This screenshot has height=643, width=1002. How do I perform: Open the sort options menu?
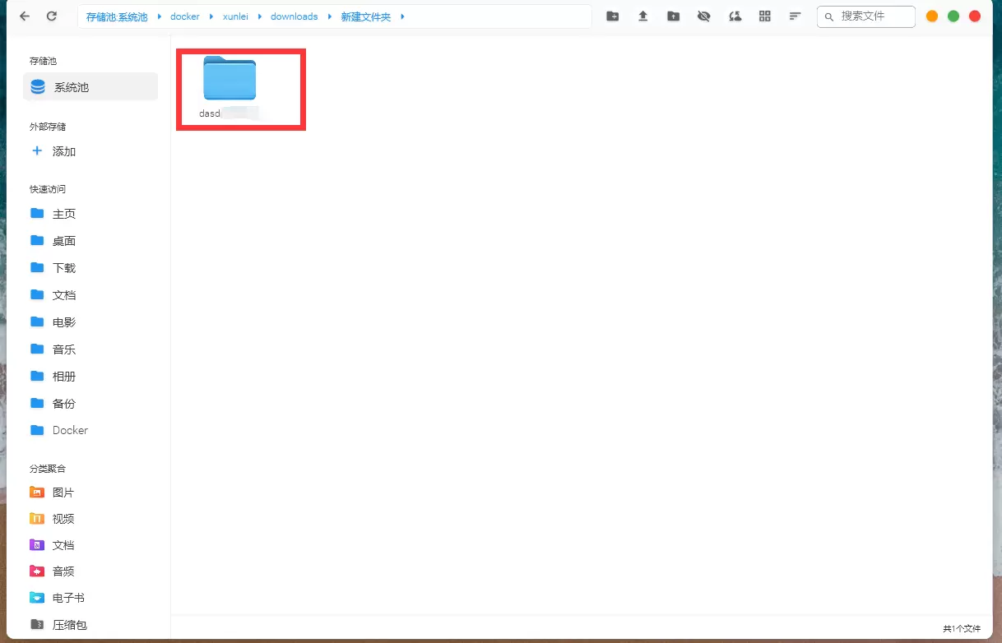tap(795, 16)
